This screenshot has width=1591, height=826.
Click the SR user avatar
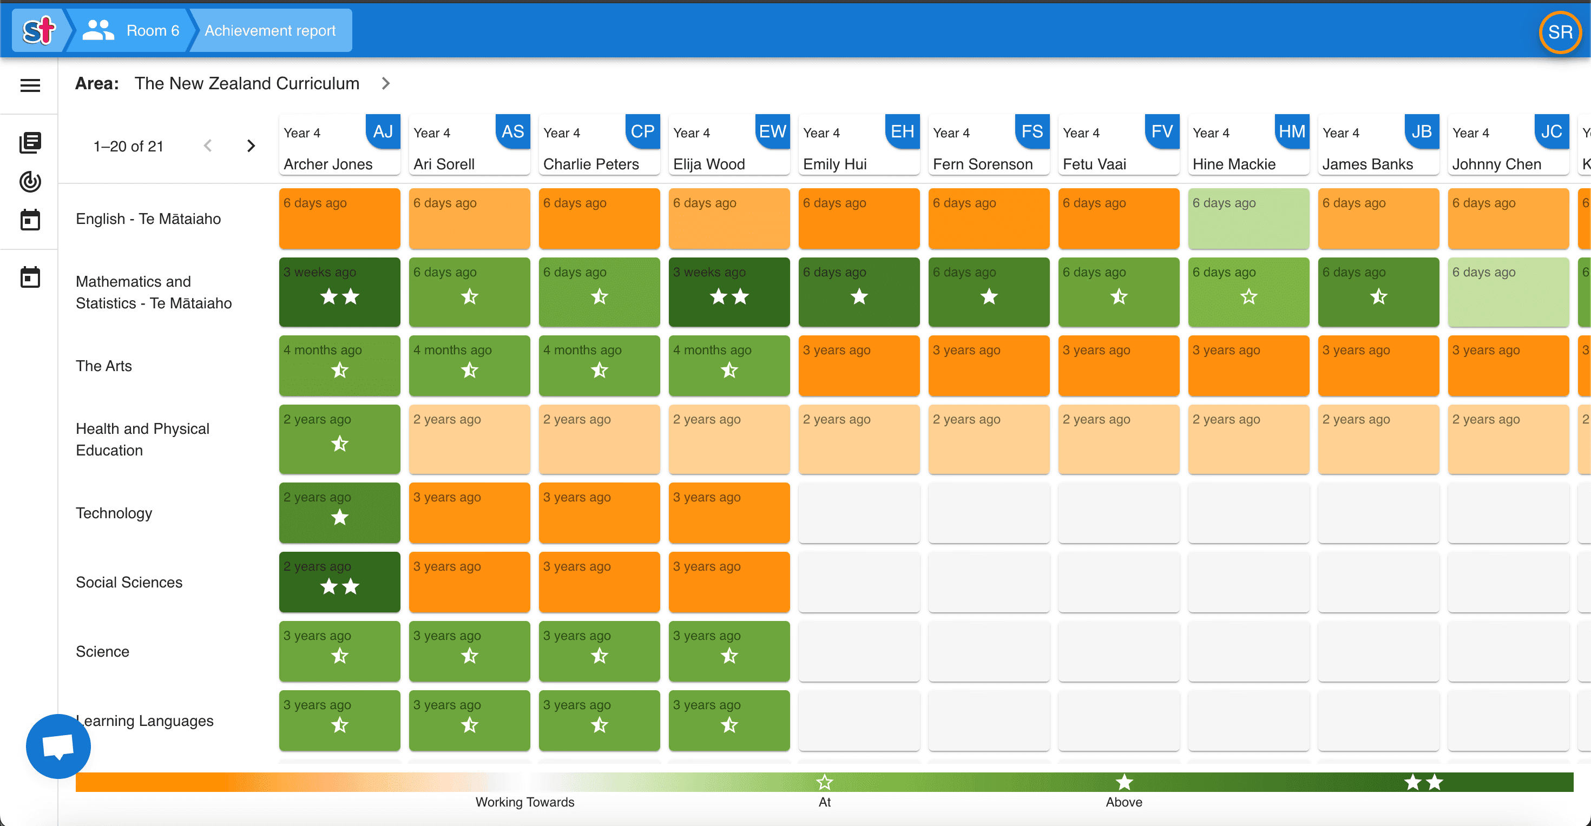[x=1560, y=32]
